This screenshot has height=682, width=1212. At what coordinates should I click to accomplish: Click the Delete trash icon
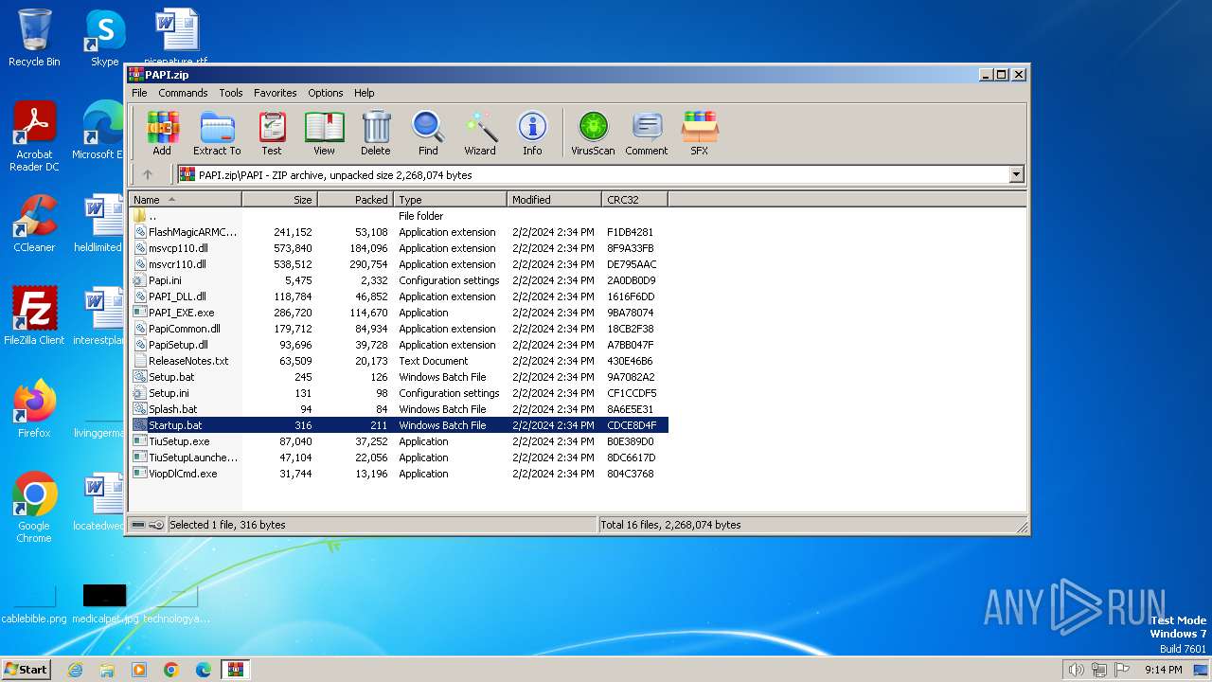(375, 133)
